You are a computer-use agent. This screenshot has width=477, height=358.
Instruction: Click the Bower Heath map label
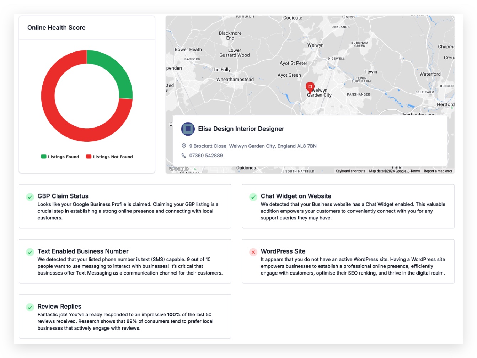tap(188, 50)
